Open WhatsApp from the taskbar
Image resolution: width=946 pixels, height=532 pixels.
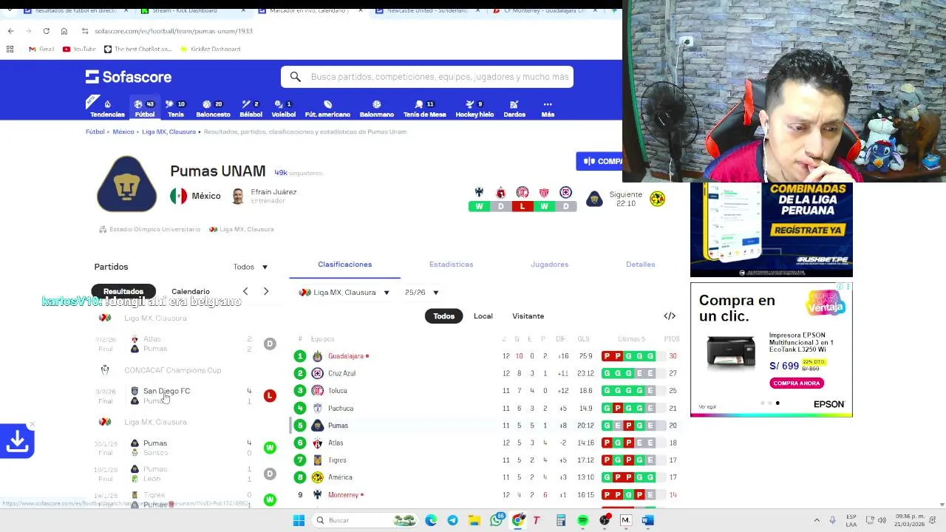point(497,520)
